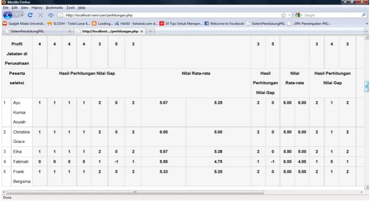This screenshot has width=371, height=201.
Task: Click the vertical scrollbar down arrow
Action: (367, 187)
